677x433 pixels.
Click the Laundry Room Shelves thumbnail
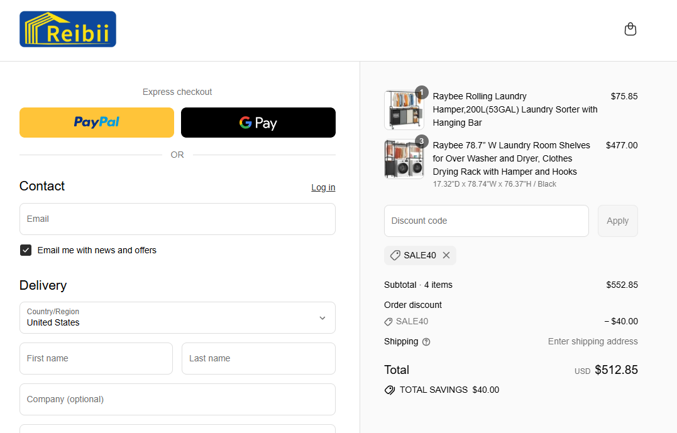coord(404,159)
